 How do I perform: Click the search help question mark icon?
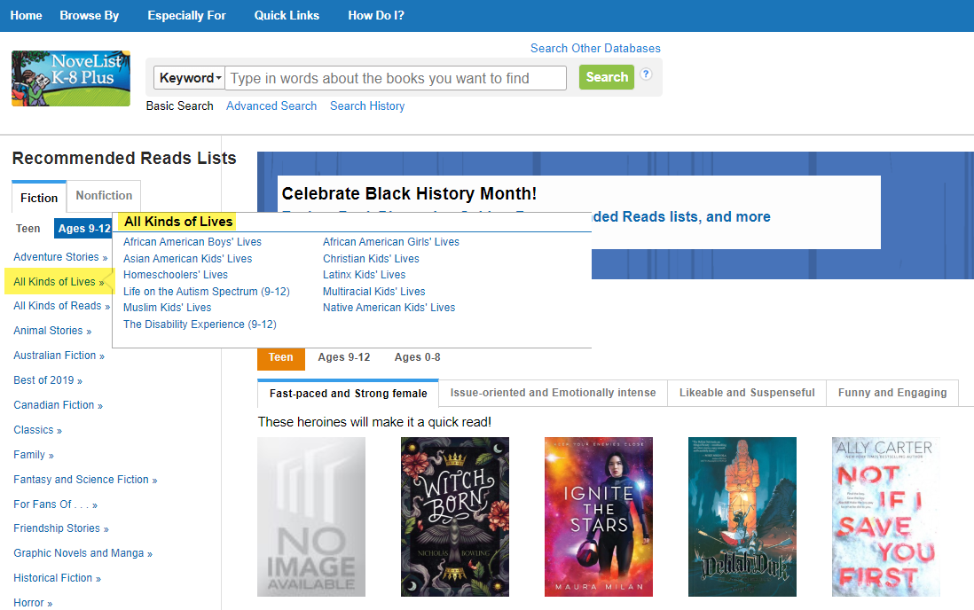(647, 74)
